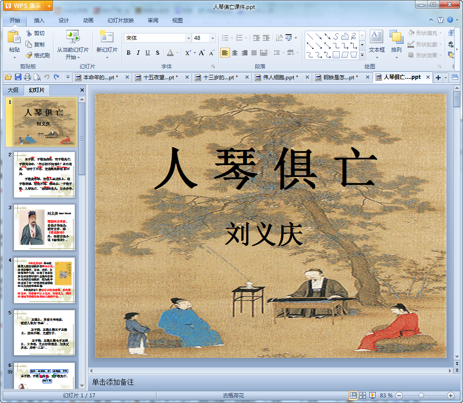The height and width of the screenshot is (403, 463).
Task: Select slide 3 thumbnail with portrait
Action: pos(44,227)
